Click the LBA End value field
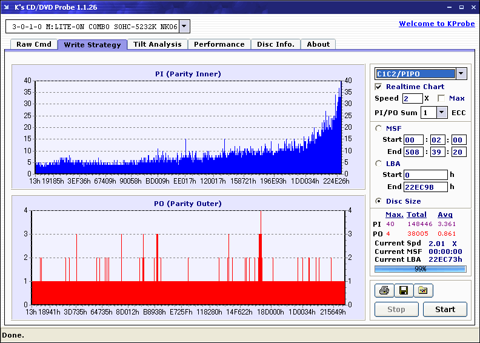 (425, 187)
